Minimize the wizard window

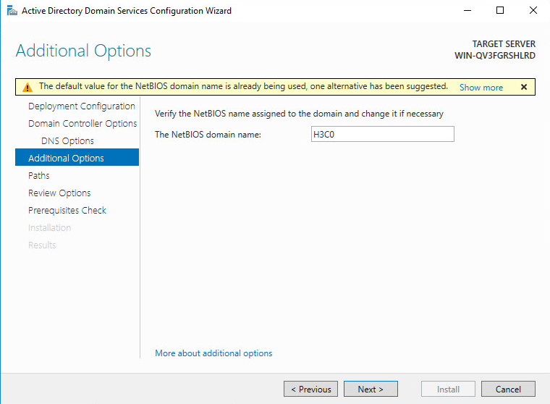467,11
